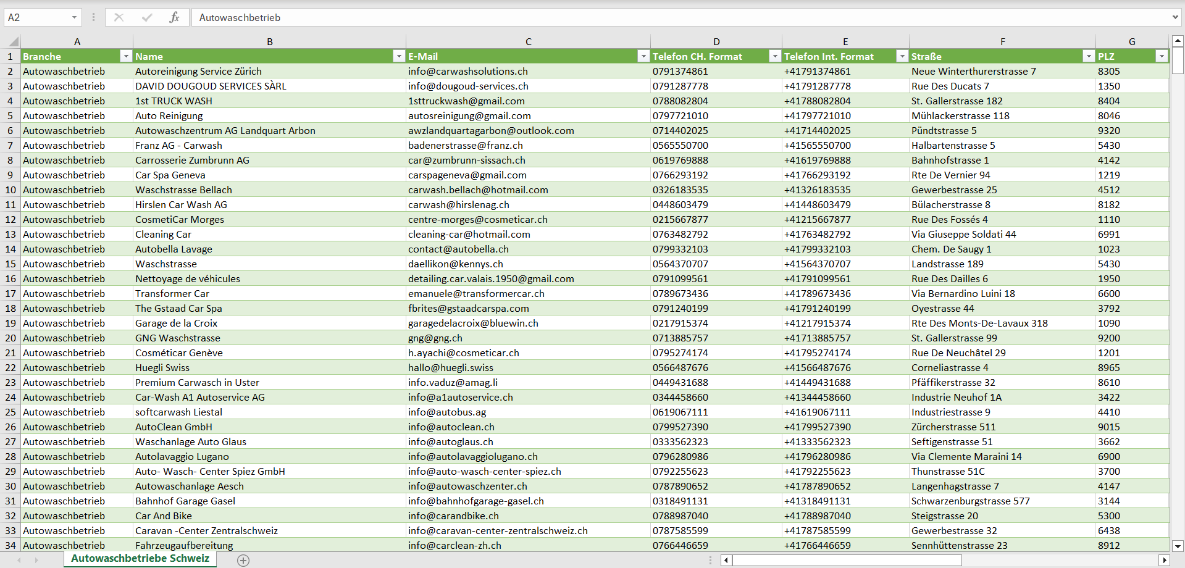Image resolution: width=1185 pixels, height=568 pixels.
Task: Open the Telefon Int. Format filter dropdown
Action: pyautogui.click(x=902, y=56)
